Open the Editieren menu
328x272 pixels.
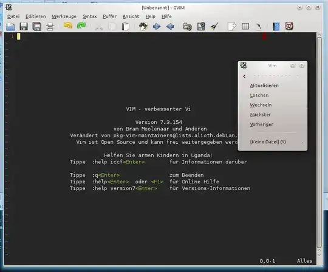pos(36,16)
